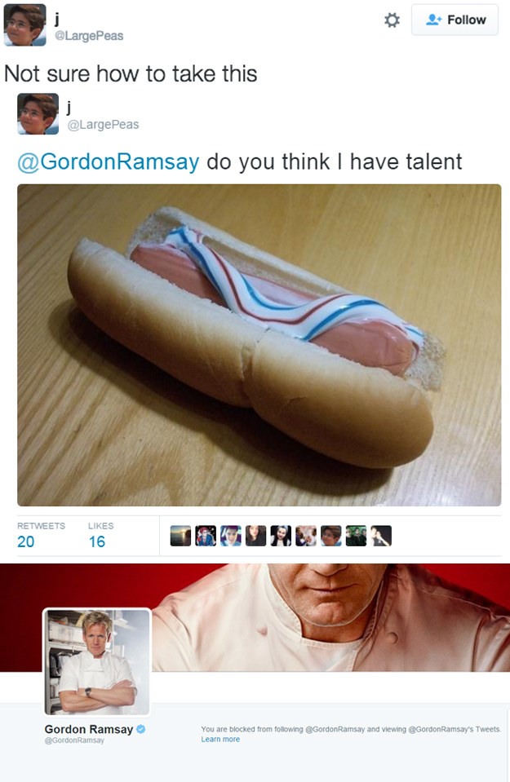510x782 pixels.
Task: Open the @LargePeas handle at the top
Action: coord(89,36)
